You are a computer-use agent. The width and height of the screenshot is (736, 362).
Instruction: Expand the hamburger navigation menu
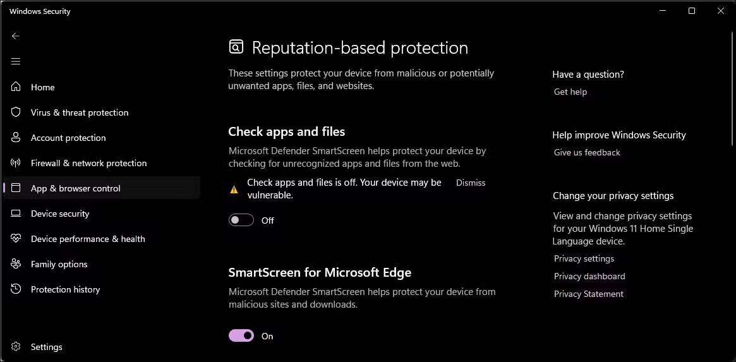pos(16,61)
